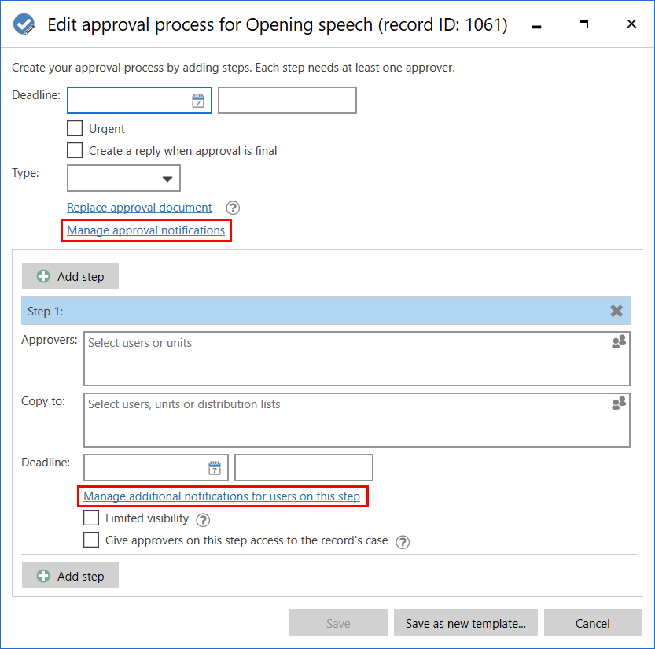Screen dimensions: 655x649
Task: Expand the Type dropdown
Action: point(124,179)
